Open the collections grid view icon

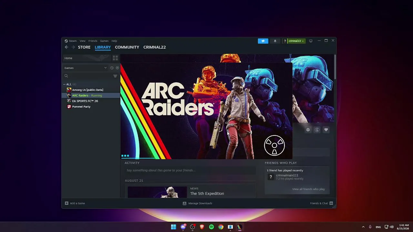tap(115, 58)
